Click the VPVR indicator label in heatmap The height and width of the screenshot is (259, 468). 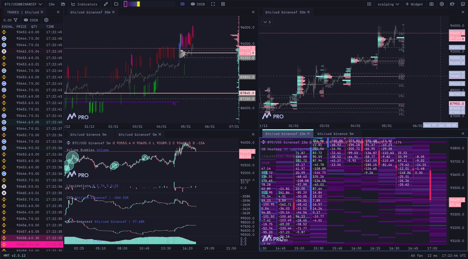[266, 162]
